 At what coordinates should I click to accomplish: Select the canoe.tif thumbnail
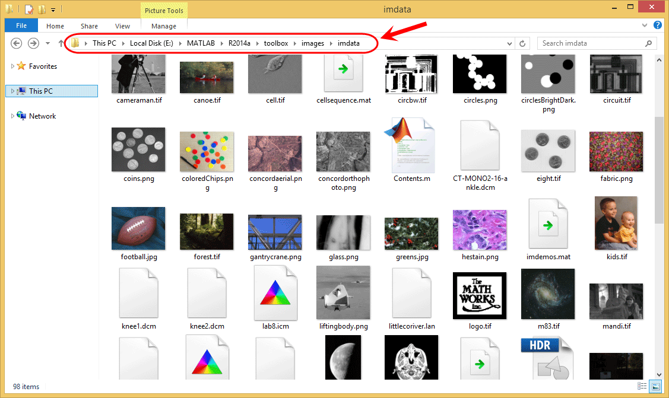coord(207,77)
